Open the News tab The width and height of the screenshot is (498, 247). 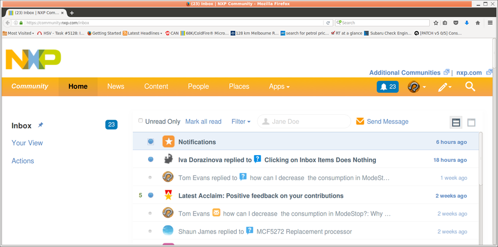tap(116, 86)
